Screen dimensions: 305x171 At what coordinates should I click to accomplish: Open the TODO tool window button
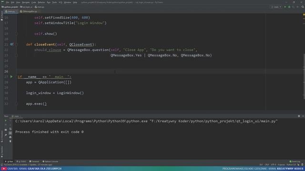pyautogui.click(x=21, y=161)
